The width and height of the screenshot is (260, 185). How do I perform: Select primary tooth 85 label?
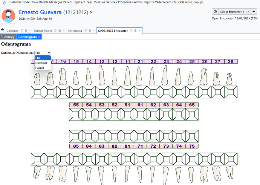point(76,146)
